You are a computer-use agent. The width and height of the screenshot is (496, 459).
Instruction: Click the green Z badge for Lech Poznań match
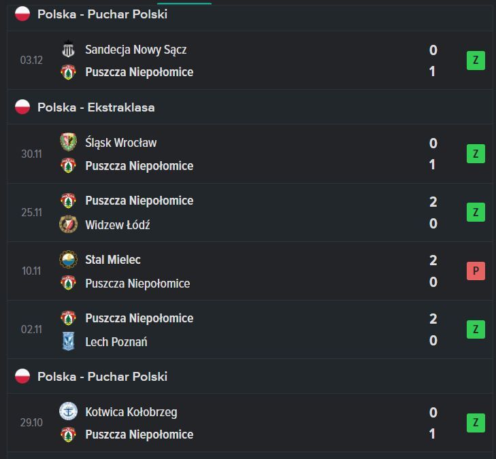(476, 330)
